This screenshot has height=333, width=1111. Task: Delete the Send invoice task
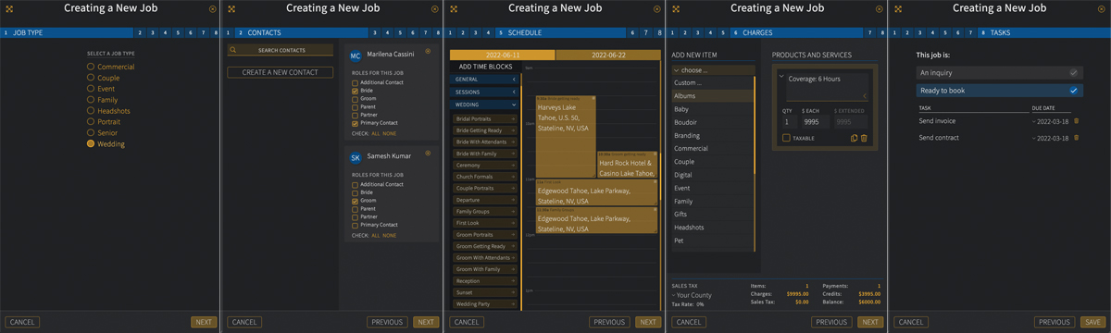pos(1076,121)
